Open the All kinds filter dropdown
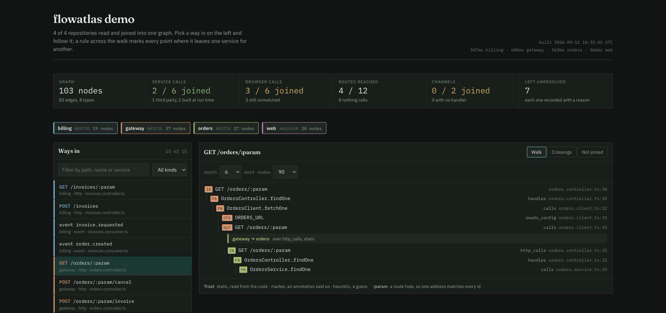 pos(169,170)
